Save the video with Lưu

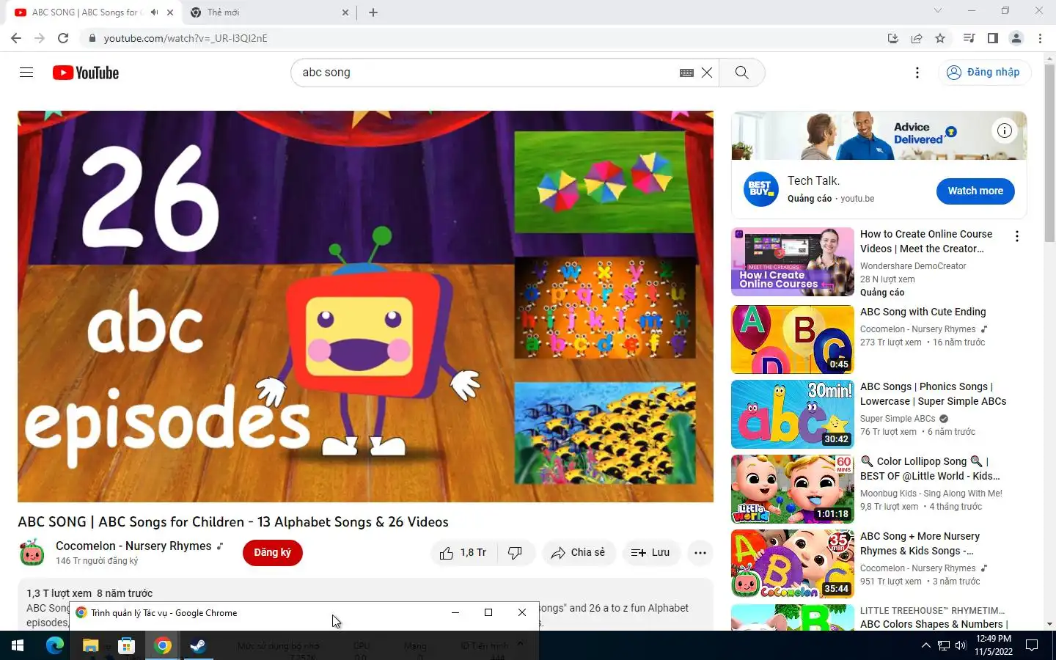click(651, 553)
